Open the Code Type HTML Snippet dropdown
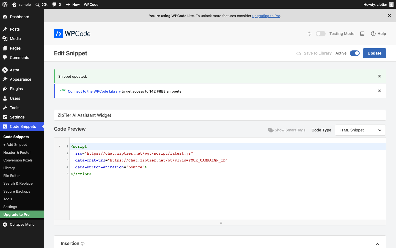Screen dimensions: 396x248 point(360,130)
